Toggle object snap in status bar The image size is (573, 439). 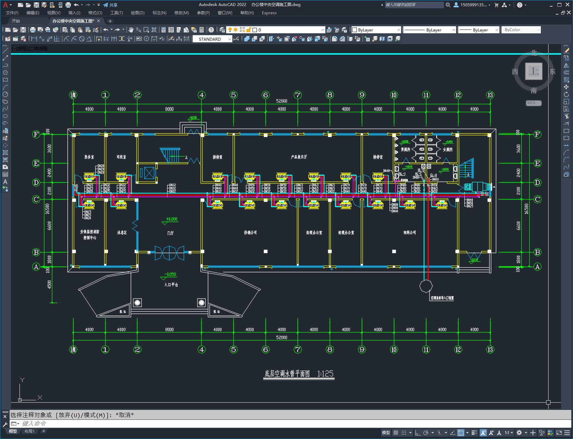coord(461,433)
